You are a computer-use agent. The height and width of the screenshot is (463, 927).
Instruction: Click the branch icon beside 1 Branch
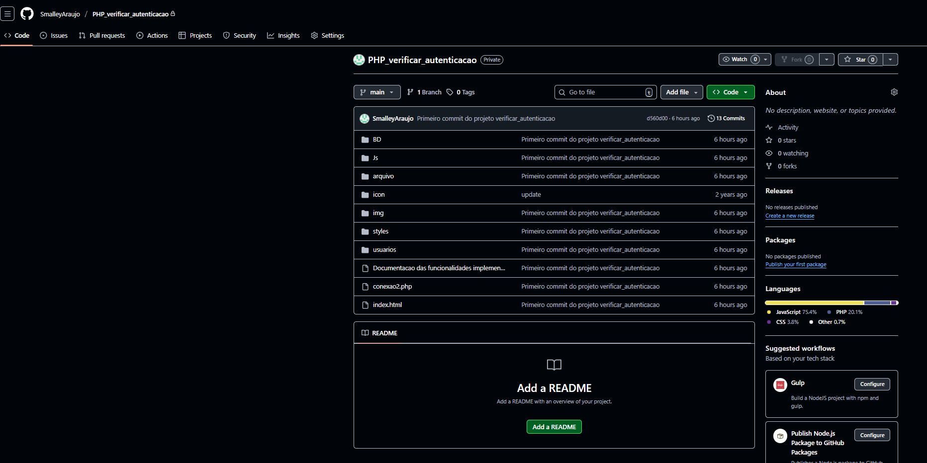[x=410, y=92]
